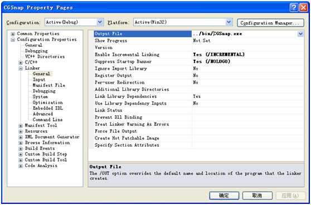Expand the XML Document Generator node
311x205 pixels.
(21, 137)
